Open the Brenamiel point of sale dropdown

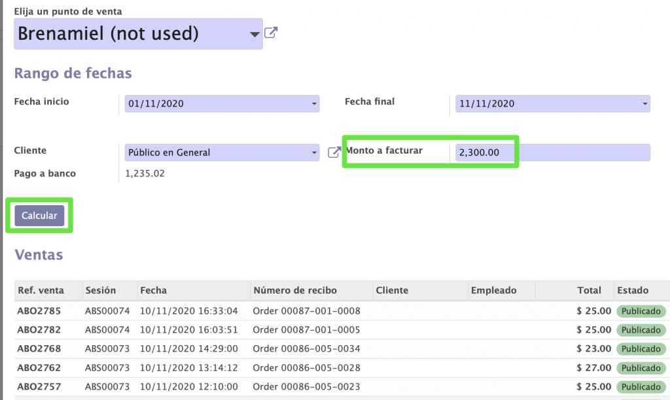138,34
